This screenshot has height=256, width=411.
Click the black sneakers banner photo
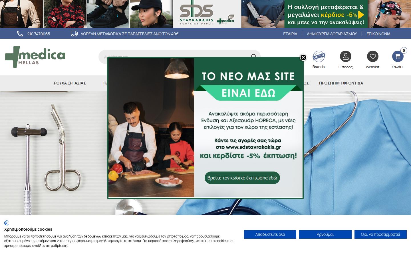(108, 14)
